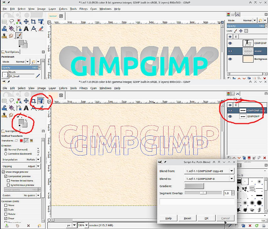
Task: Open Blend to dropdown in Path Blend
Action: pos(209,179)
